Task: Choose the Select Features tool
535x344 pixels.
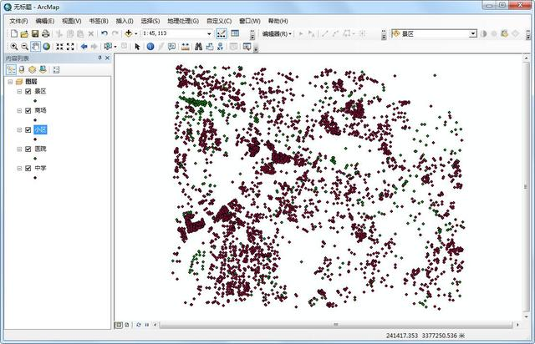Action: pyautogui.click(x=108, y=47)
